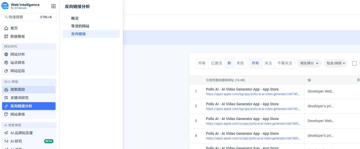
Task: Go to 首页 in the sidebar
Action: (x=29, y=28)
